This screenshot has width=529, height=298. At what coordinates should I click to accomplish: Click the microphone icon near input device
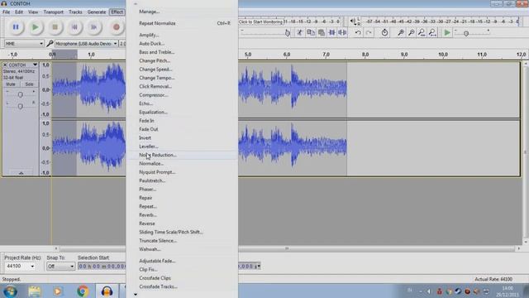tap(50, 43)
